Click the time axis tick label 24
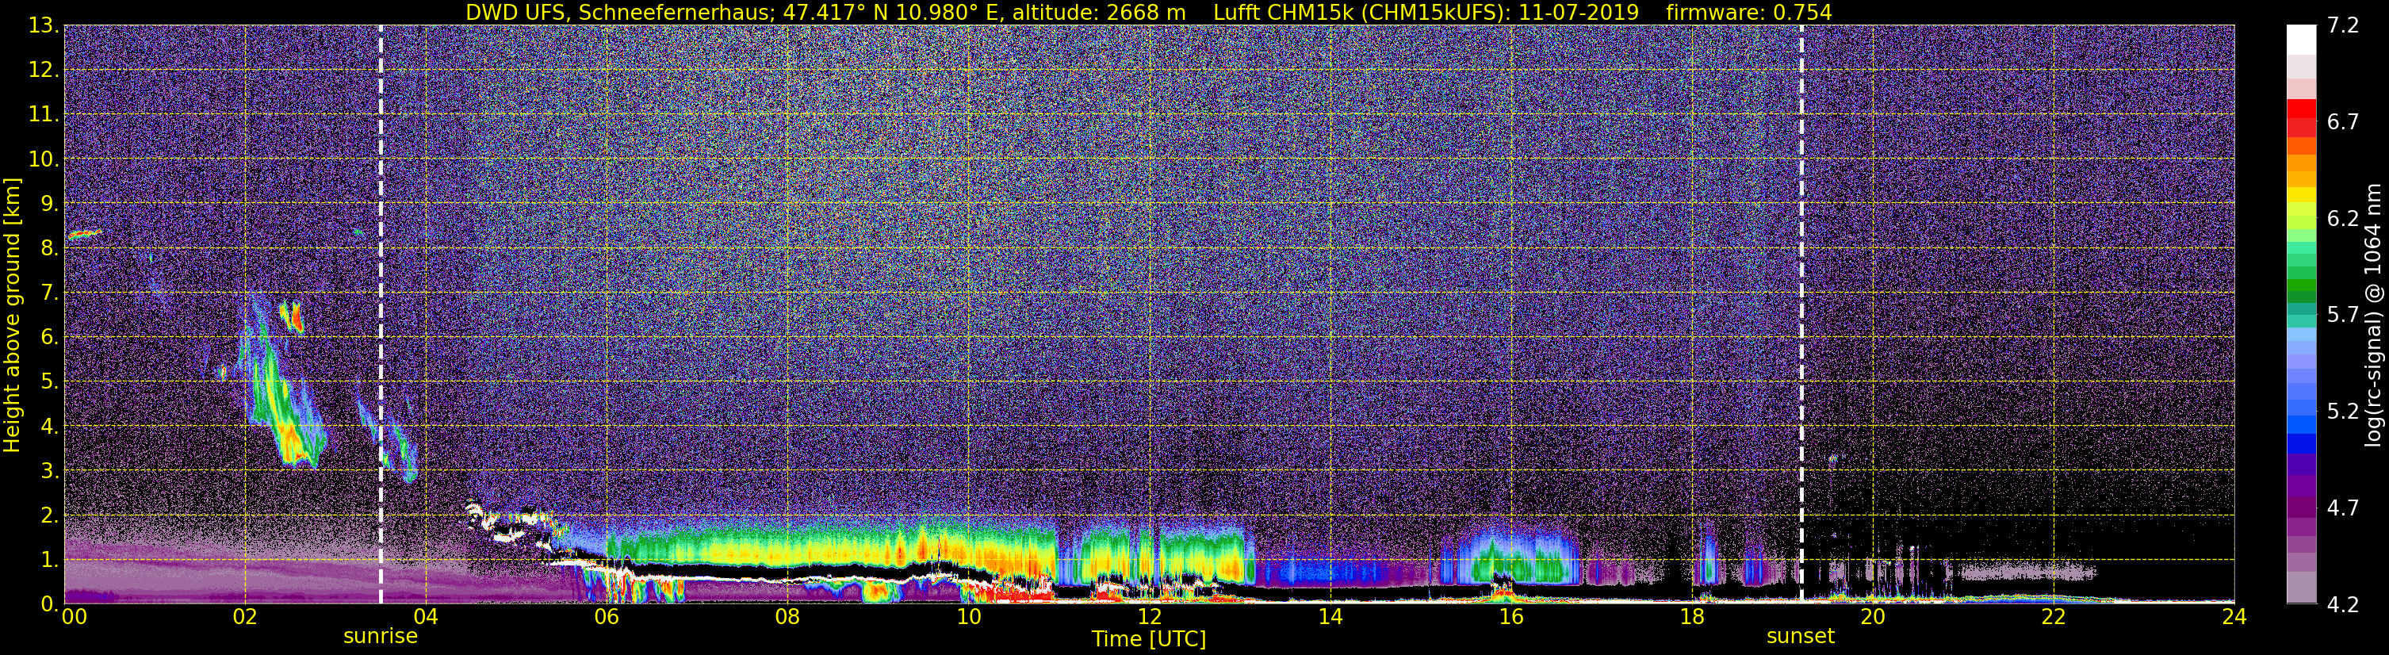Viewport: 2389px width, 655px height. click(2234, 618)
